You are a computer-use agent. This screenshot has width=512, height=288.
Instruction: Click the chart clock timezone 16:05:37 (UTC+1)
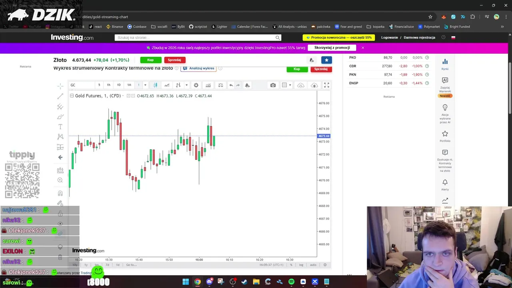(271, 265)
